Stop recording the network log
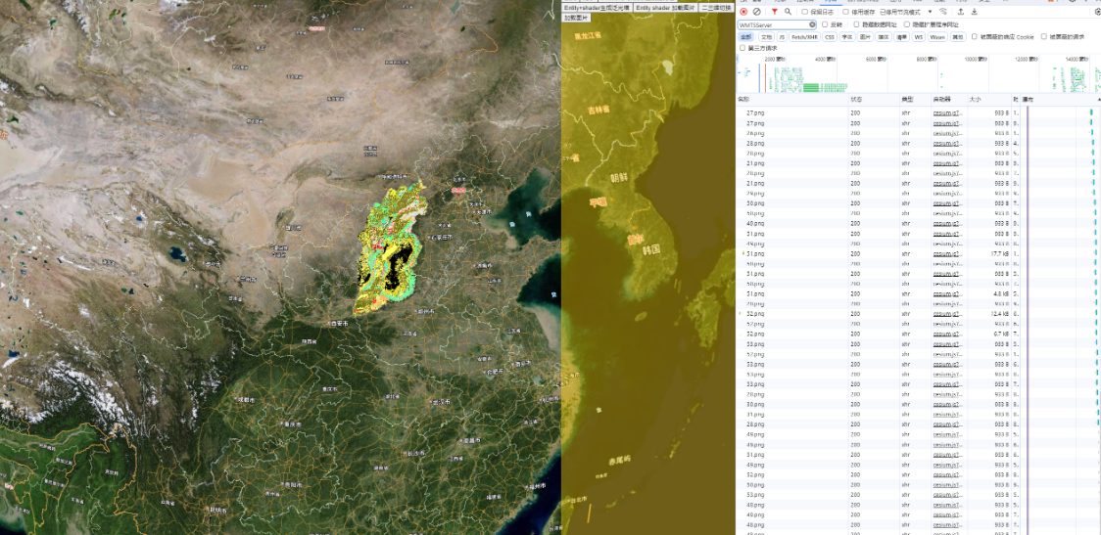The width and height of the screenshot is (1101, 535). point(743,12)
